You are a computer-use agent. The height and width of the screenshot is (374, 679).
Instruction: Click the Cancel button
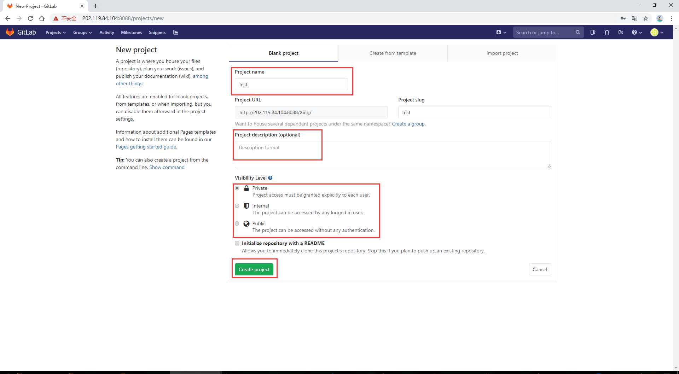[x=540, y=270]
